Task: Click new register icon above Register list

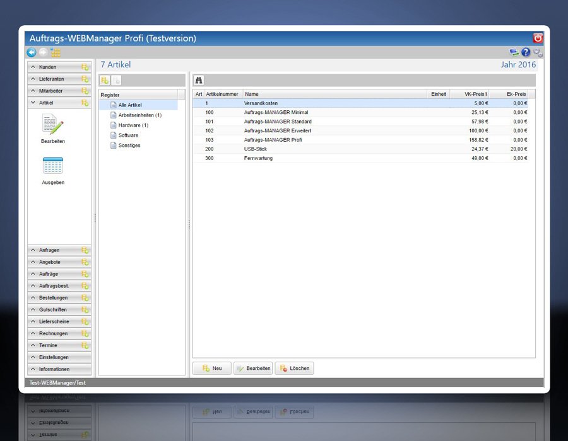Action: (105, 80)
